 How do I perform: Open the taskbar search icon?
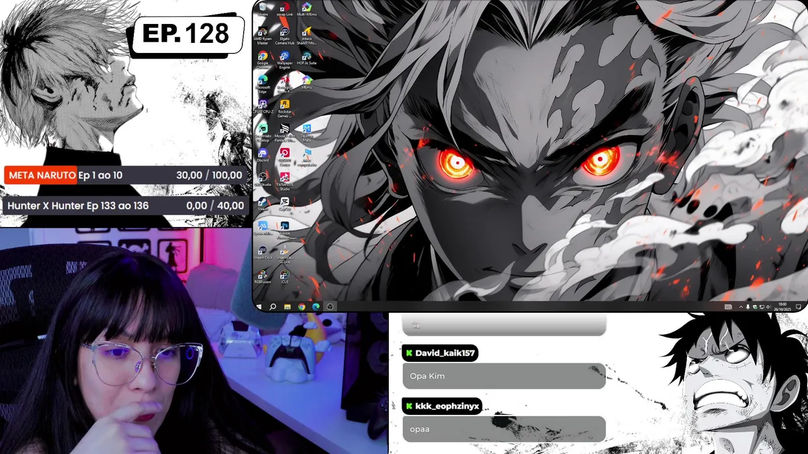pyautogui.click(x=273, y=306)
